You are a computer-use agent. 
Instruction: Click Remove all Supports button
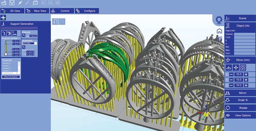(11, 77)
